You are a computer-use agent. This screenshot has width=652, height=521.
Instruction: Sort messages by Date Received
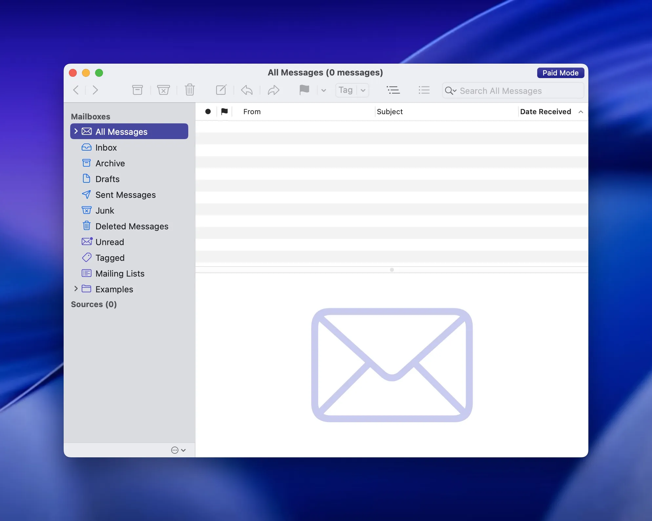[x=545, y=112]
